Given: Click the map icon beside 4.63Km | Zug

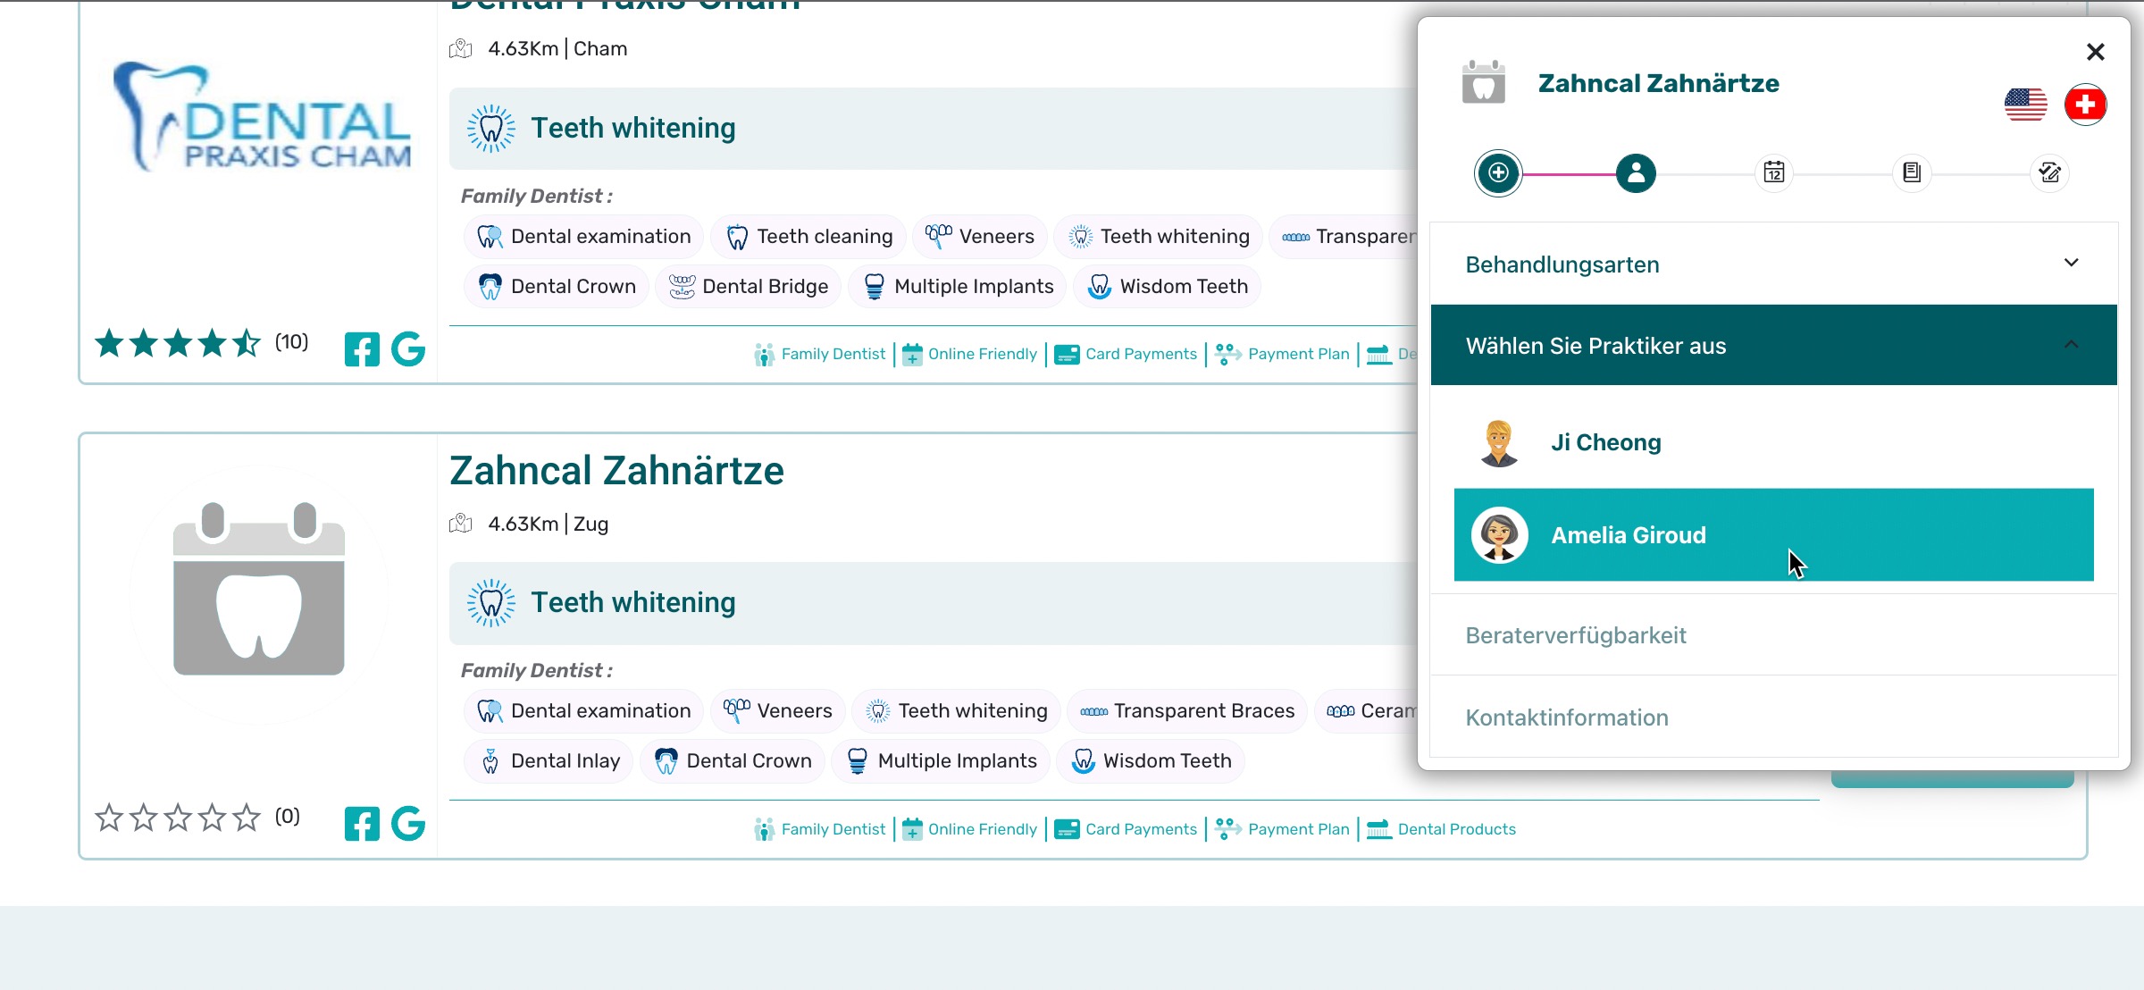Looking at the screenshot, I should pos(461,524).
